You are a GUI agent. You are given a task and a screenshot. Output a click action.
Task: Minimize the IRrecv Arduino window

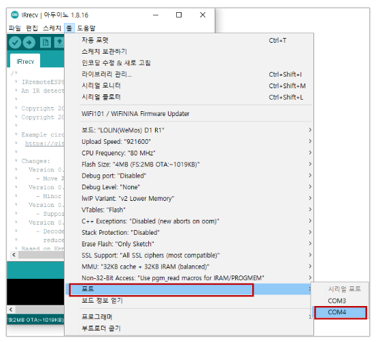pos(156,15)
